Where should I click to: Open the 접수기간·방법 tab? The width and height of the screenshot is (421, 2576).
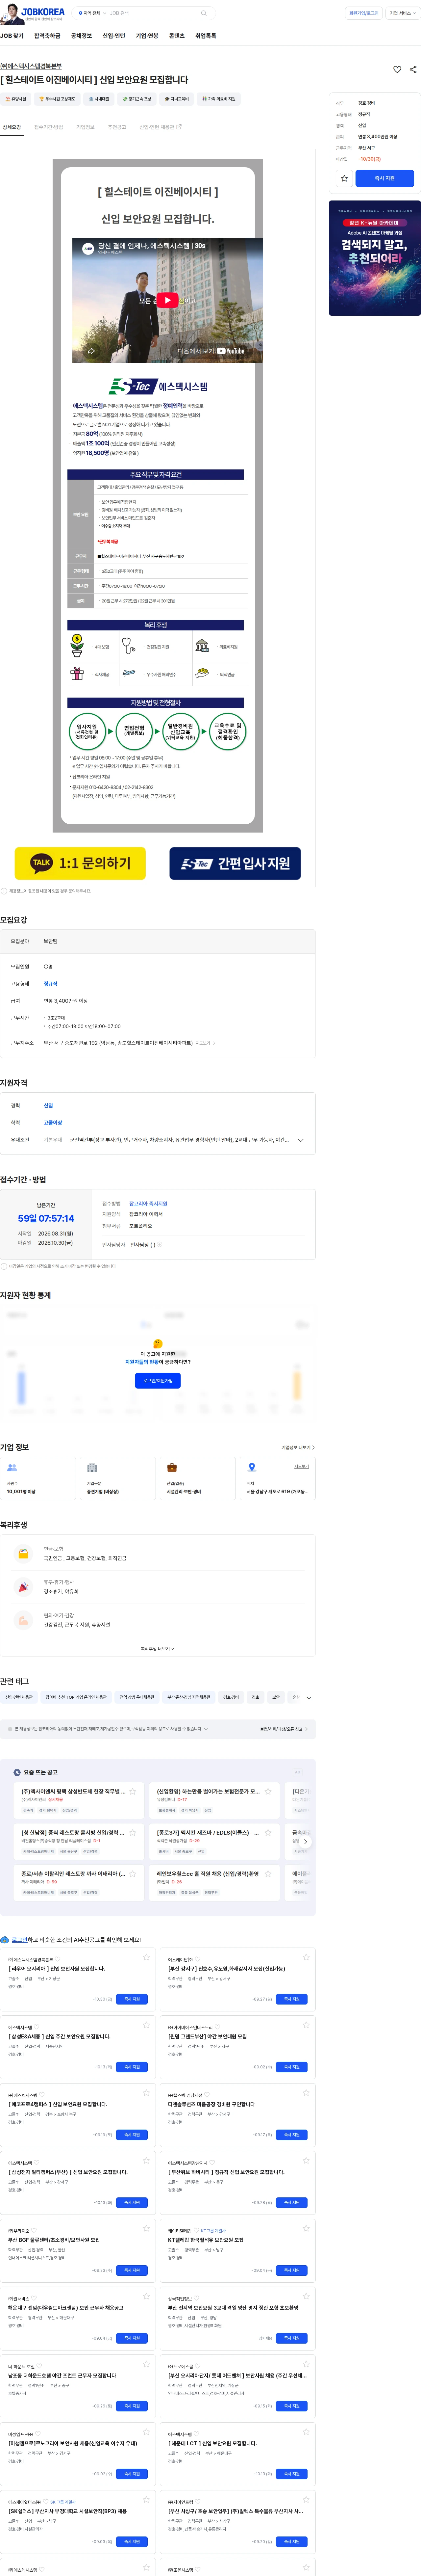tap(48, 127)
